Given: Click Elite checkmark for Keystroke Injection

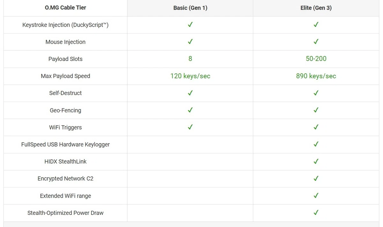Looking at the screenshot, I should click(x=316, y=25).
